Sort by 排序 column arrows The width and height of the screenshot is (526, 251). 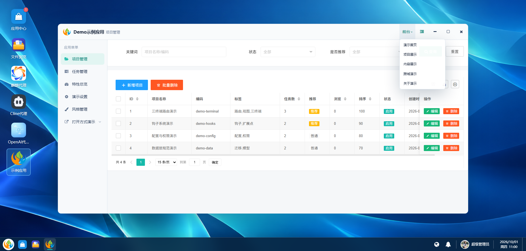pyautogui.click(x=370, y=99)
